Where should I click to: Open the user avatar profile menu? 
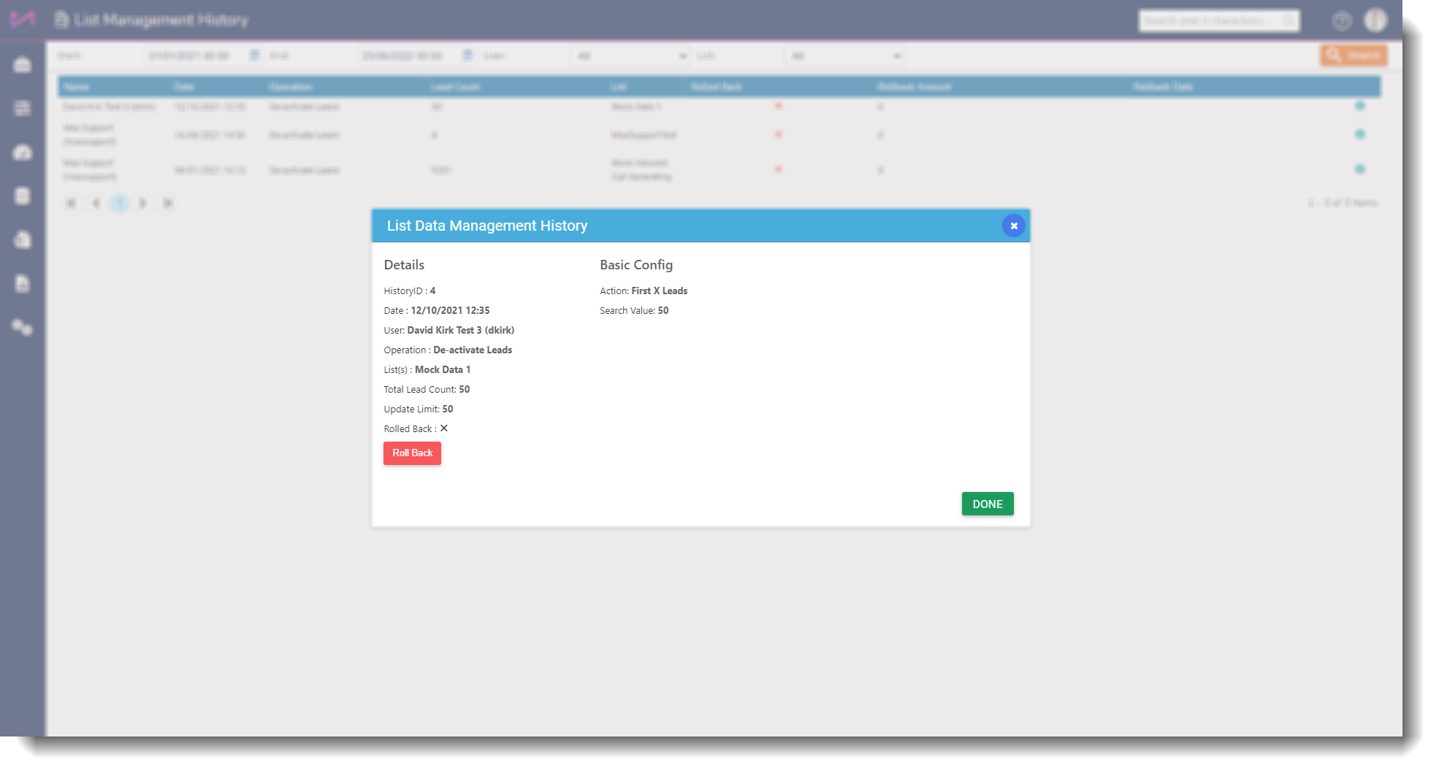(x=1376, y=20)
